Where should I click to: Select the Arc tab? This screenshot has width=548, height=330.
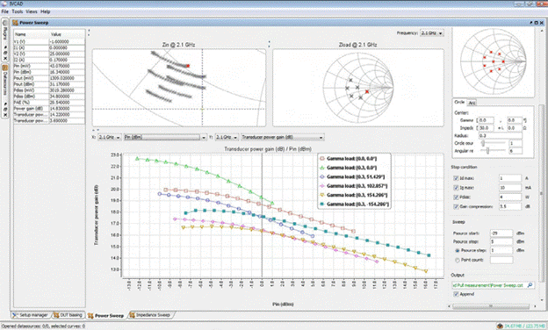tap(472, 103)
